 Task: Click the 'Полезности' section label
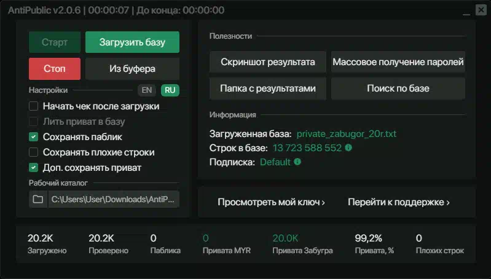(231, 36)
